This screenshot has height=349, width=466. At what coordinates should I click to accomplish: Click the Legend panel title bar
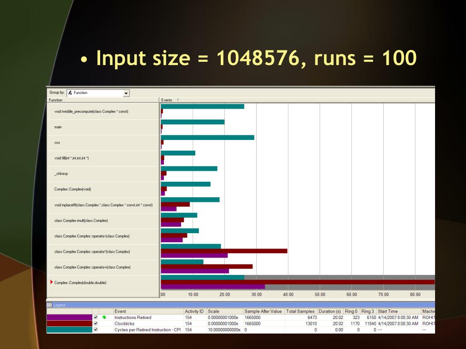coord(241,305)
